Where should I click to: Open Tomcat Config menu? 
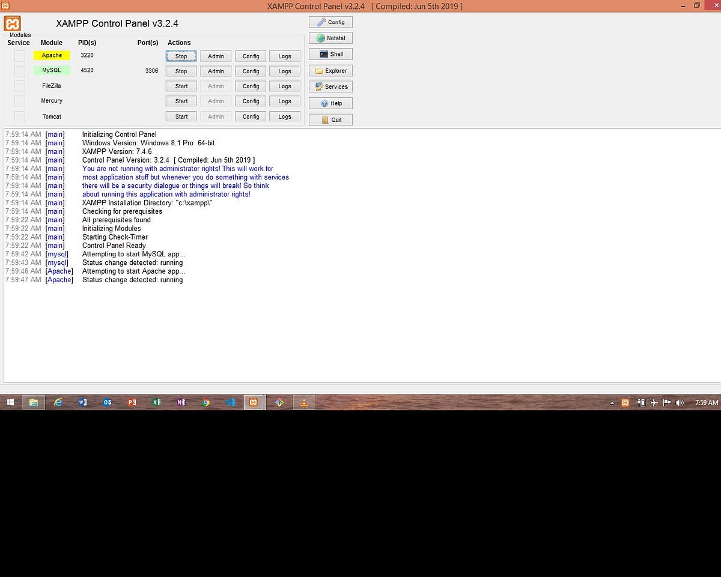pos(251,116)
